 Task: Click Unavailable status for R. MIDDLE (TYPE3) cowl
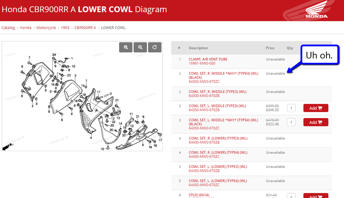pyautogui.click(x=275, y=91)
